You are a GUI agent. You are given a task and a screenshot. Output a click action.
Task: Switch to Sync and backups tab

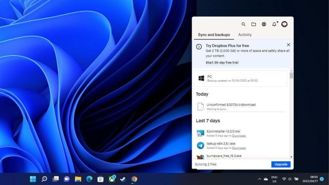[x=214, y=35]
